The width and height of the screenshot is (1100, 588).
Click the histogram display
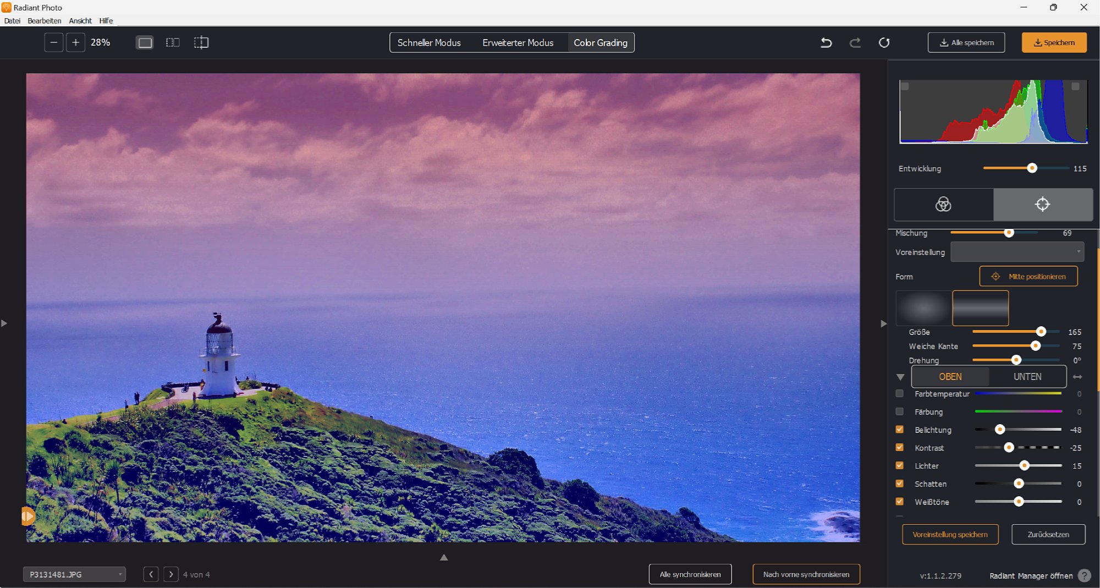[993, 112]
